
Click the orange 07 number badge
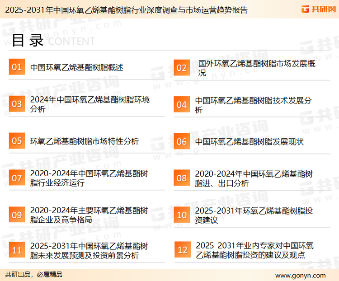coord(17,178)
